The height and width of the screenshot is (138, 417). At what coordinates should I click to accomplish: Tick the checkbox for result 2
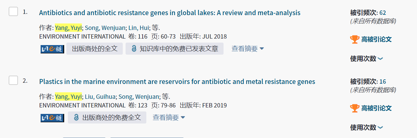point(13,81)
